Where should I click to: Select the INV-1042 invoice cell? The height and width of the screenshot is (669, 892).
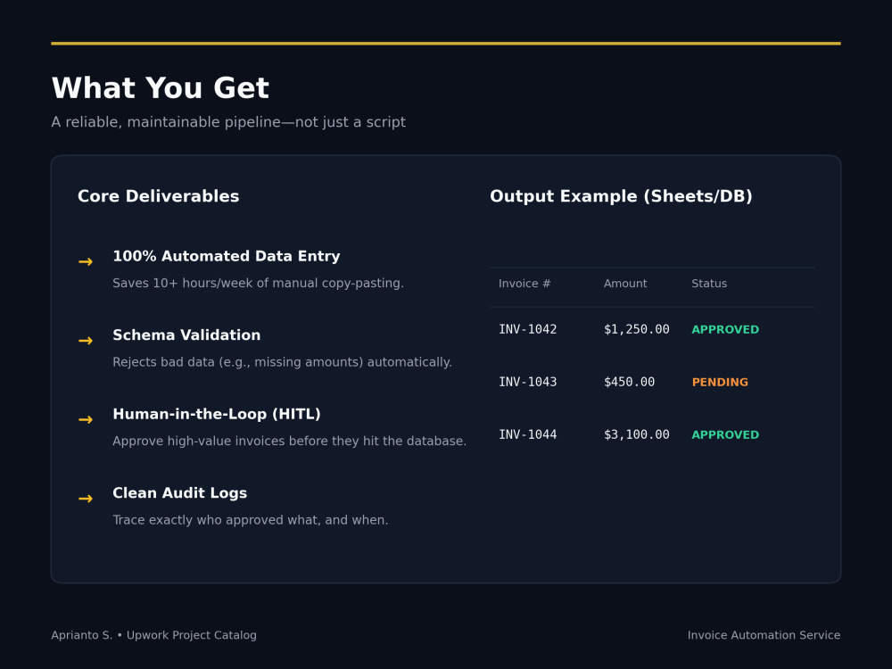point(527,329)
